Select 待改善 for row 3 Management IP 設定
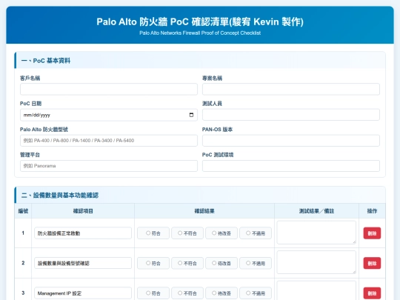 pyautogui.click(x=221, y=293)
